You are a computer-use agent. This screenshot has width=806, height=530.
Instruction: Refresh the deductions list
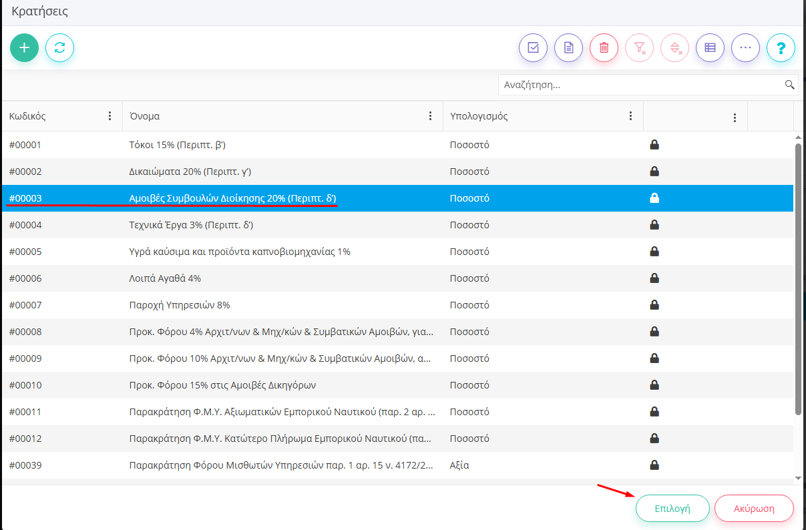point(60,48)
